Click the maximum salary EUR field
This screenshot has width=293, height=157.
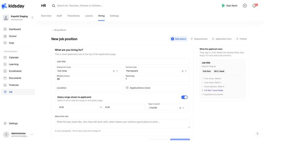click(124, 107)
